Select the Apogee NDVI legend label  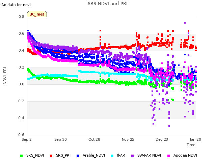185,155
